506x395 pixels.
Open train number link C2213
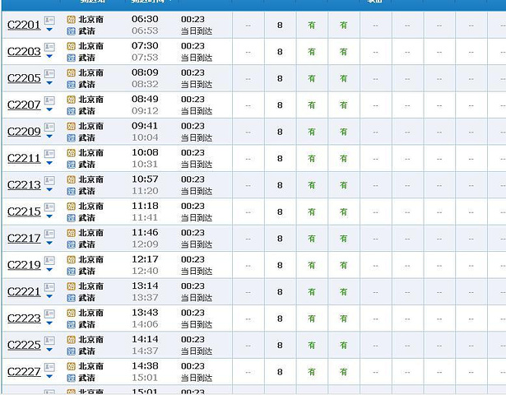click(x=24, y=185)
